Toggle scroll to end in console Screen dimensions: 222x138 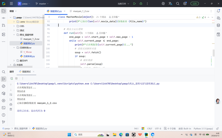tap(11, 100)
